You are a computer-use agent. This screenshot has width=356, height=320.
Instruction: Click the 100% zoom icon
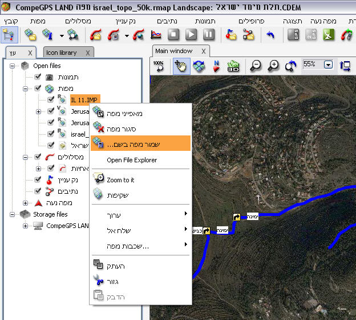pos(159,65)
